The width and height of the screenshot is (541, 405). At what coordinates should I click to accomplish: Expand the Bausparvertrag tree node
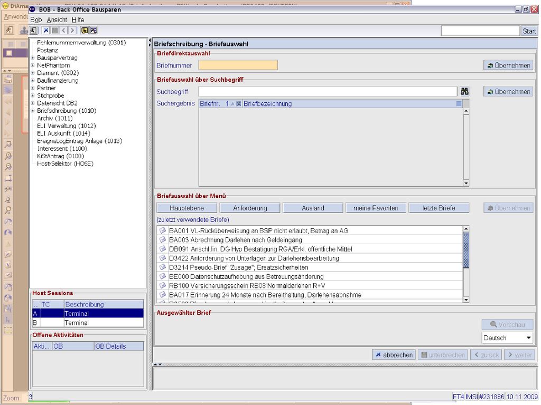pos(32,58)
